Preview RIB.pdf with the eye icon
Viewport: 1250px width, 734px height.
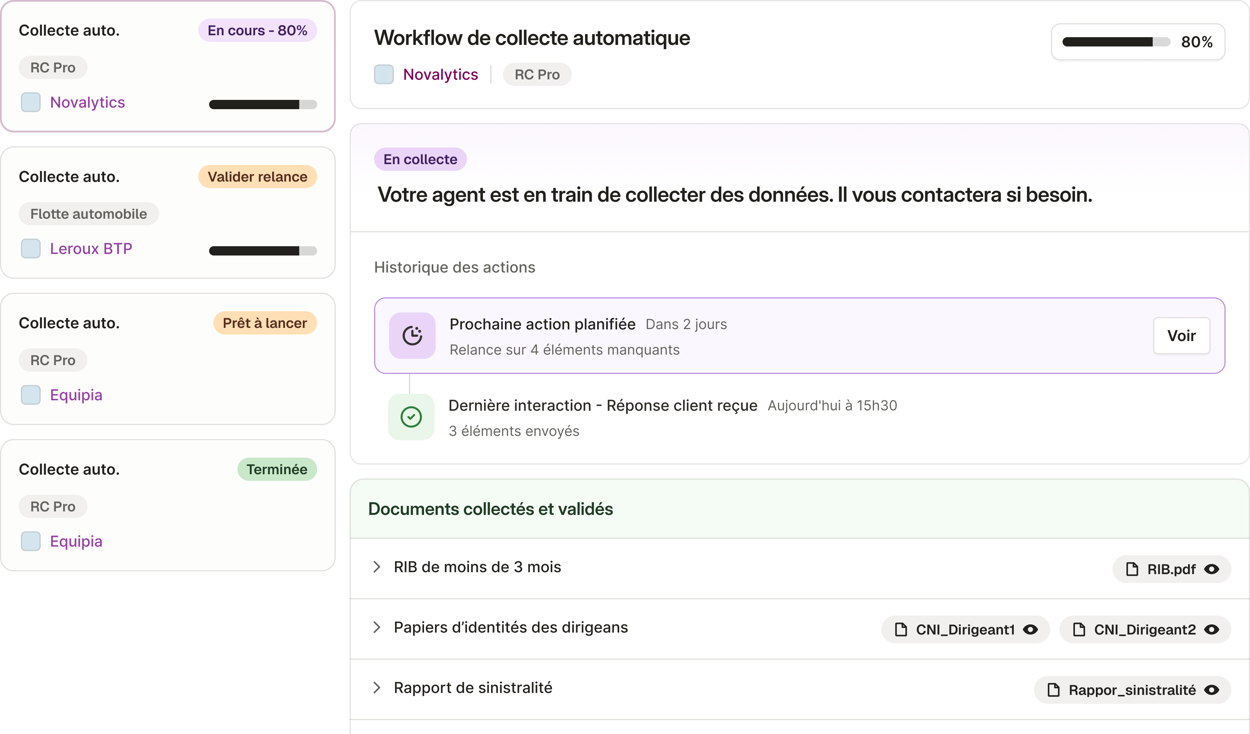pyautogui.click(x=1212, y=569)
